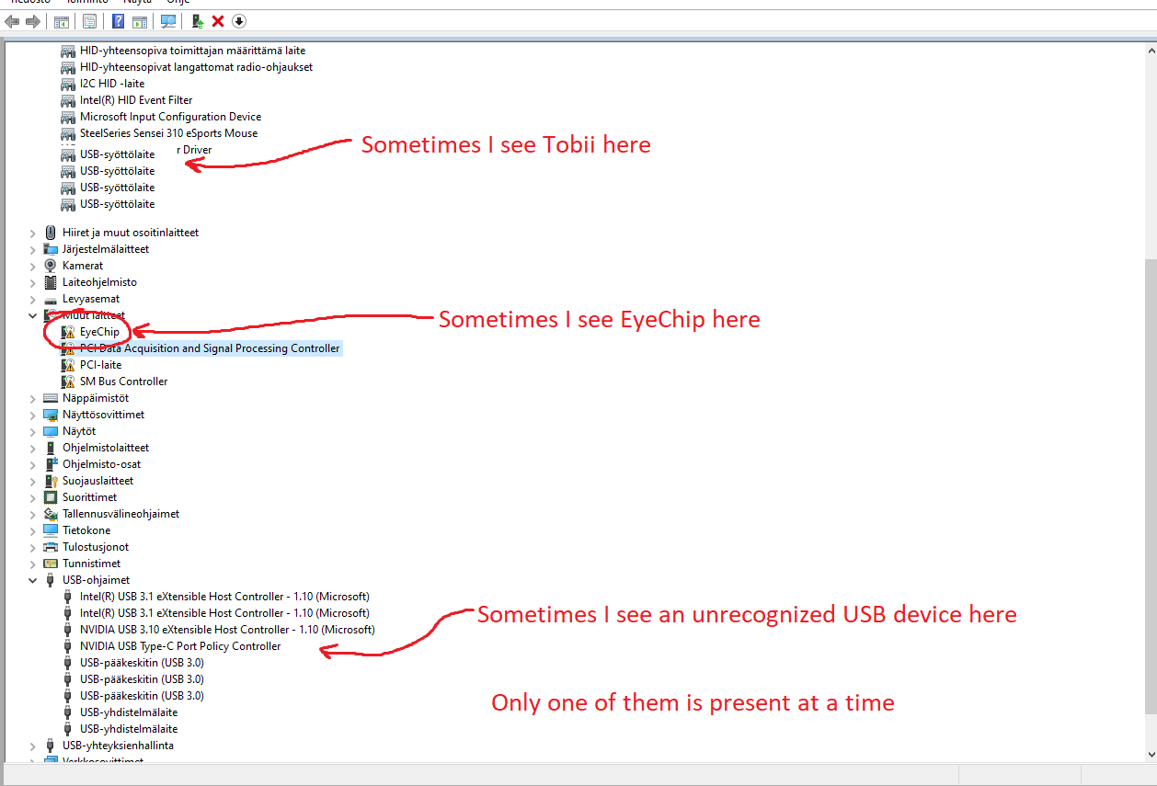The image size is (1157, 786).
Task: Click the Forward arrow in the toolbar
Action: pyautogui.click(x=32, y=21)
